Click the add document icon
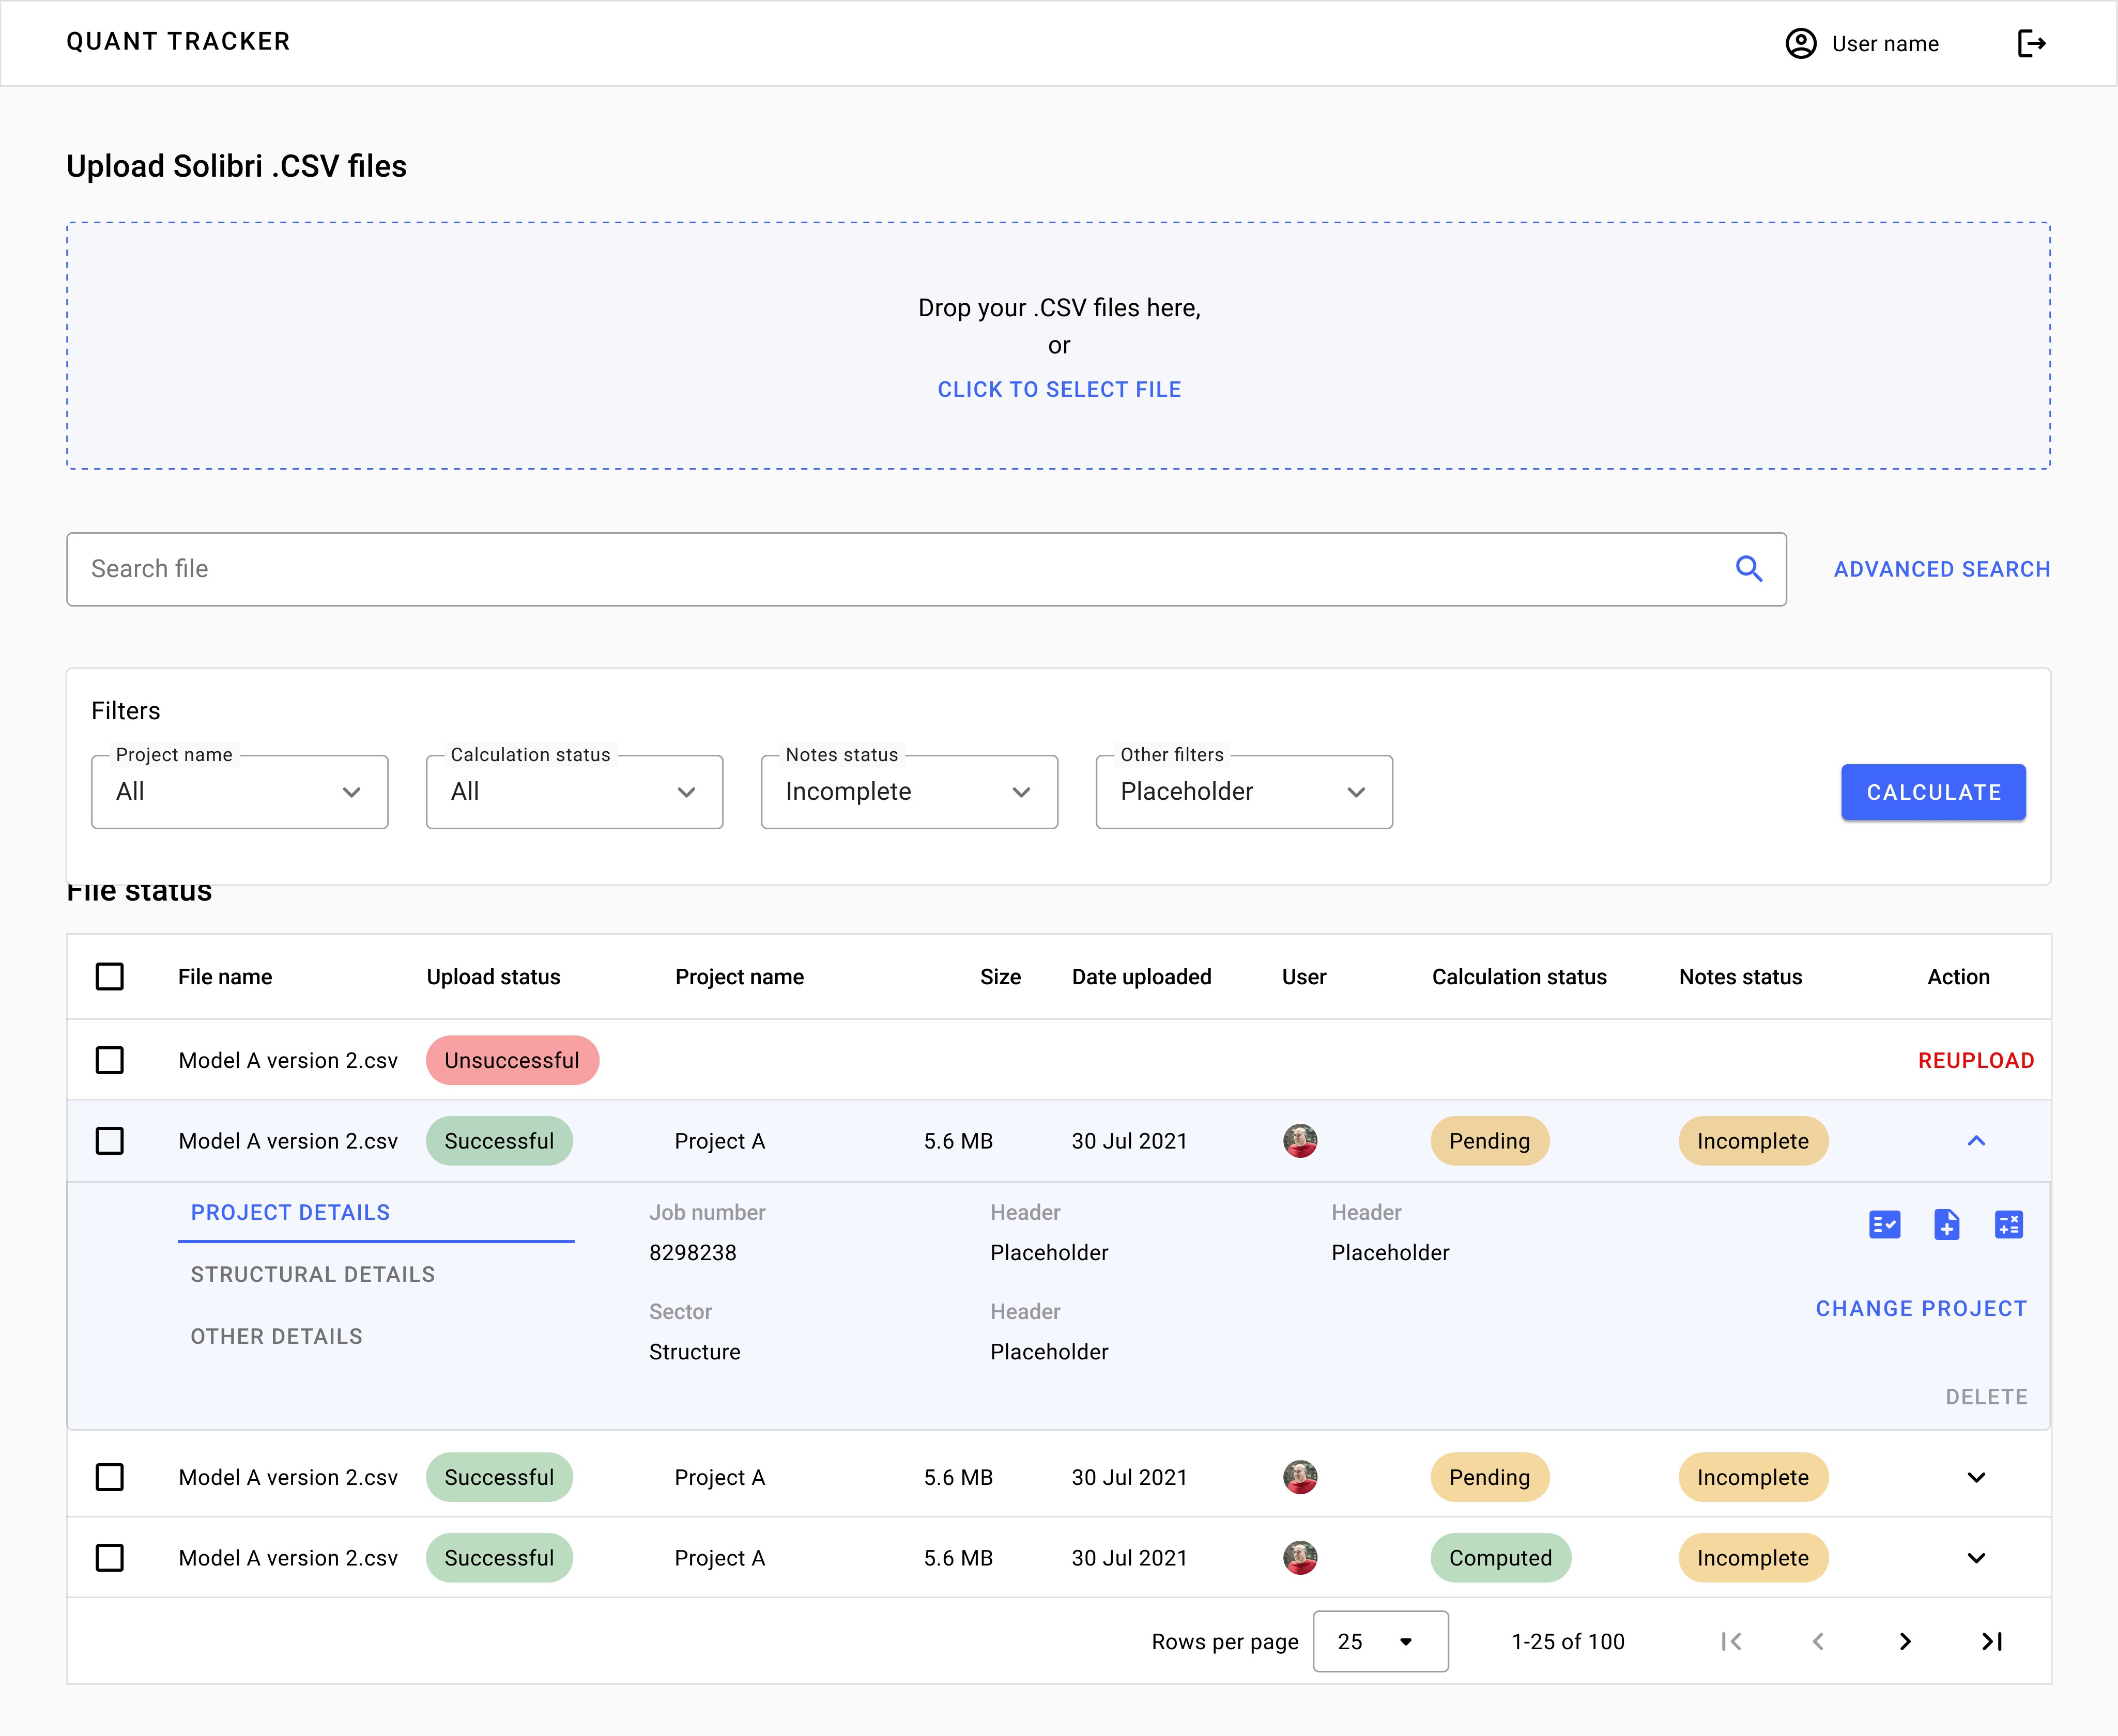 click(1946, 1224)
